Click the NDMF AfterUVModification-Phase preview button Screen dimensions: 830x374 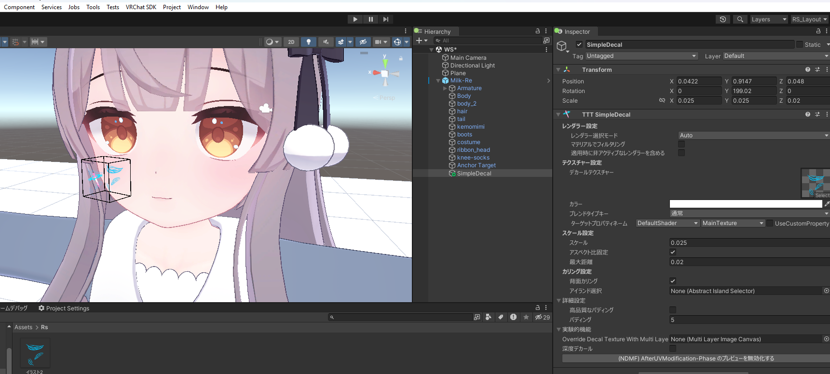click(696, 359)
